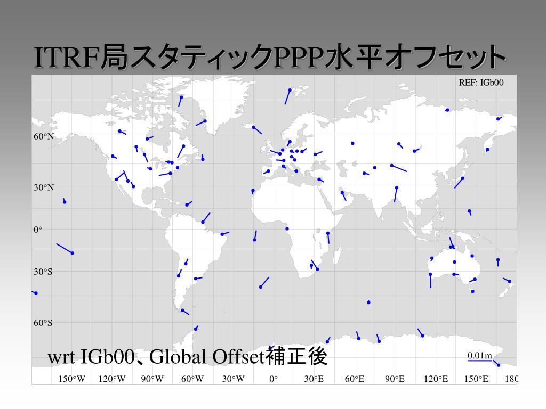
Task: Click the 120°W longitude label
Action: [112, 379]
